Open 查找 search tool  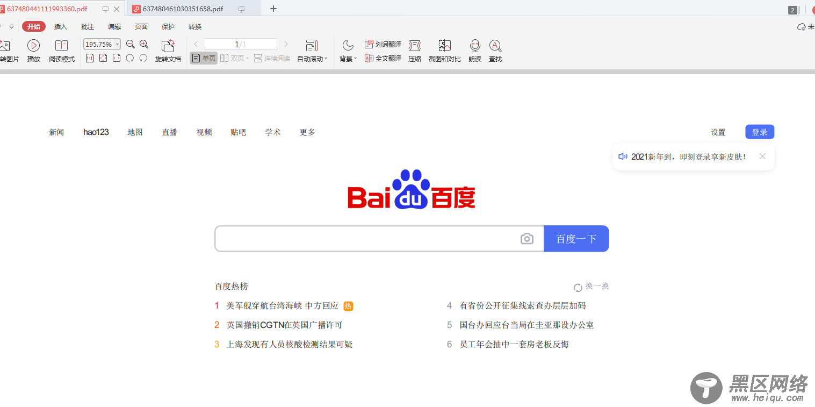pyautogui.click(x=495, y=51)
